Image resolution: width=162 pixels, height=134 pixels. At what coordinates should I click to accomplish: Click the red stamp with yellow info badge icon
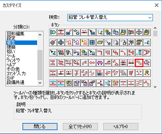pyautogui.click(x=84, y=43)
